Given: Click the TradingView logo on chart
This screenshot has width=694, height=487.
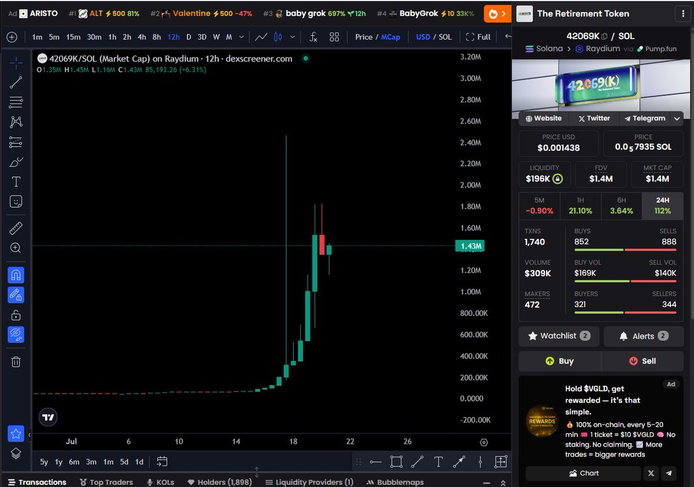Looking at the screenshot, I should tap(48, 417).
